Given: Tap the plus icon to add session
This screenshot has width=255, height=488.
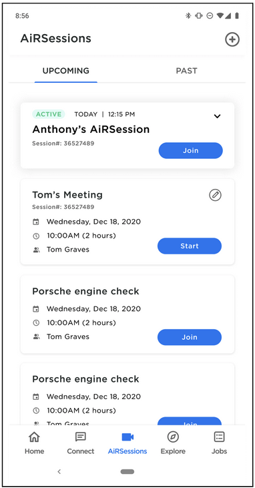Looking at the screenshot, I should coord(232,39).
